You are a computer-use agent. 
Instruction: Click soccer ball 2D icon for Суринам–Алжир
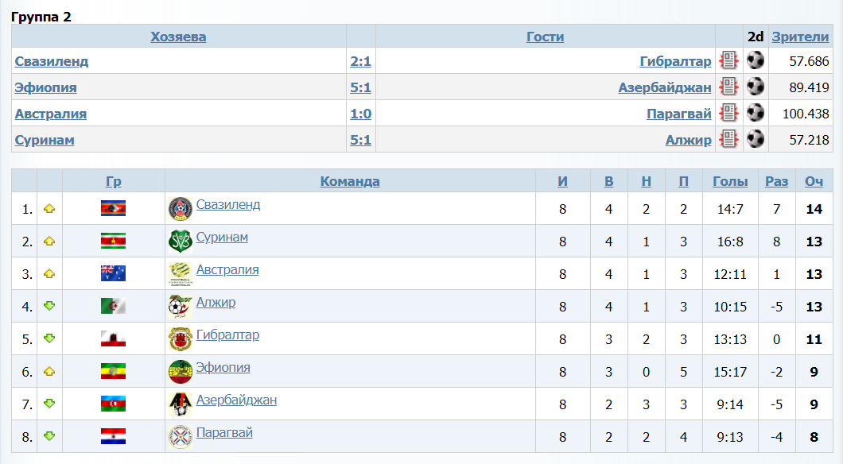pos(756,139)
